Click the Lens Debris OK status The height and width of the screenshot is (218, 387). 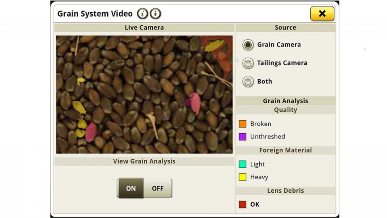click(x=255, y=204)
